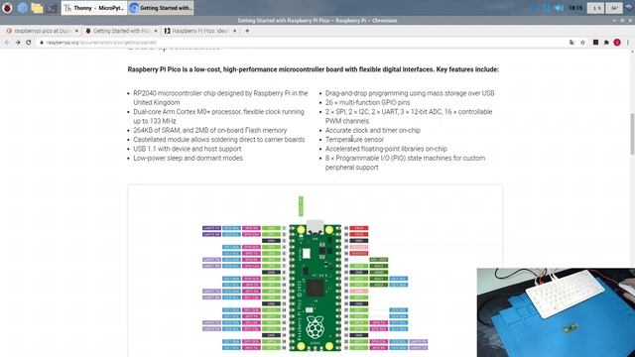Click the page's vertical scrollbar thumb
This screenshot has width=635, height=357.
pos(632,134)
